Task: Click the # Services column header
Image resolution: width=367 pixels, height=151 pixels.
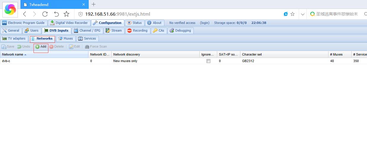Action: (359, 54)
